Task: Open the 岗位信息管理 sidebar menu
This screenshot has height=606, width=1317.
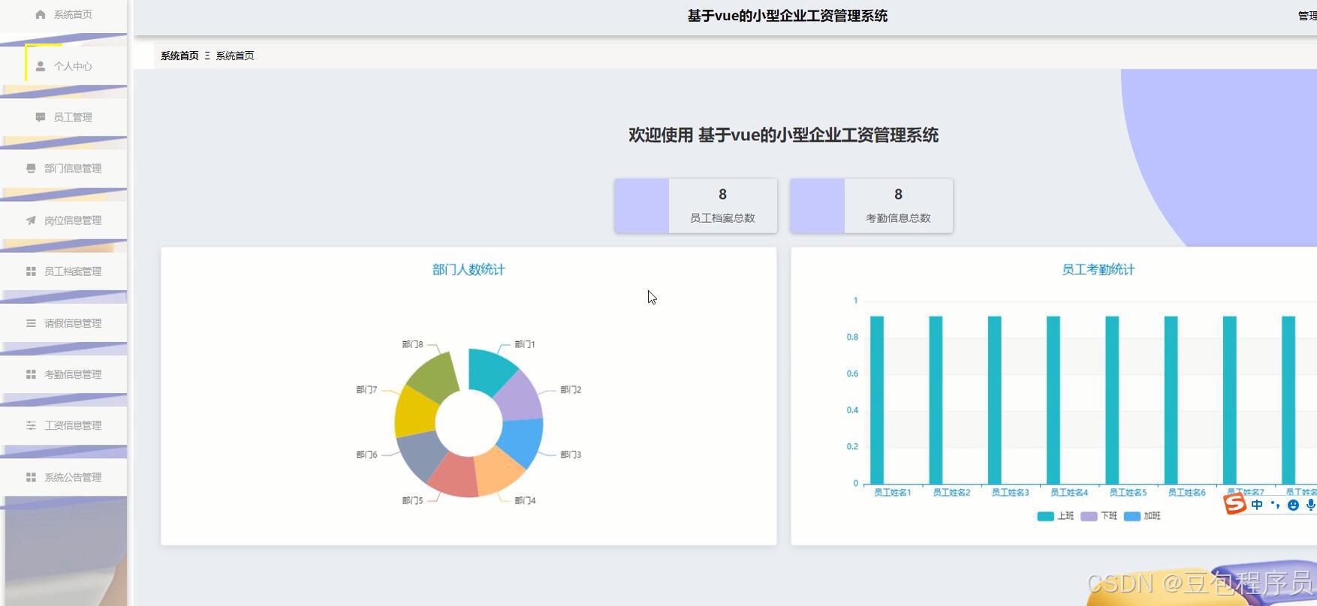Action: [x=64, y=220]
